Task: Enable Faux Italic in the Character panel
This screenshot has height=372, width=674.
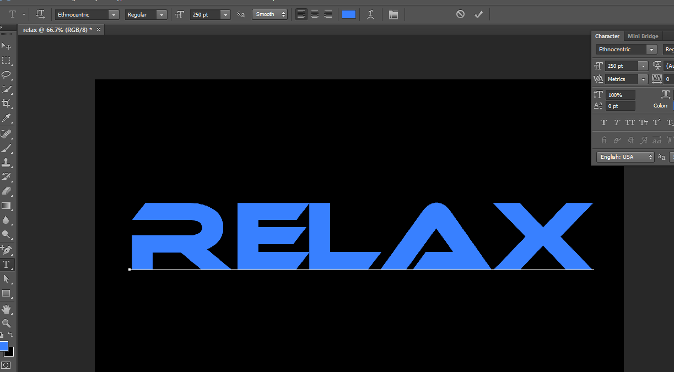Action: (x=616, y=122)
